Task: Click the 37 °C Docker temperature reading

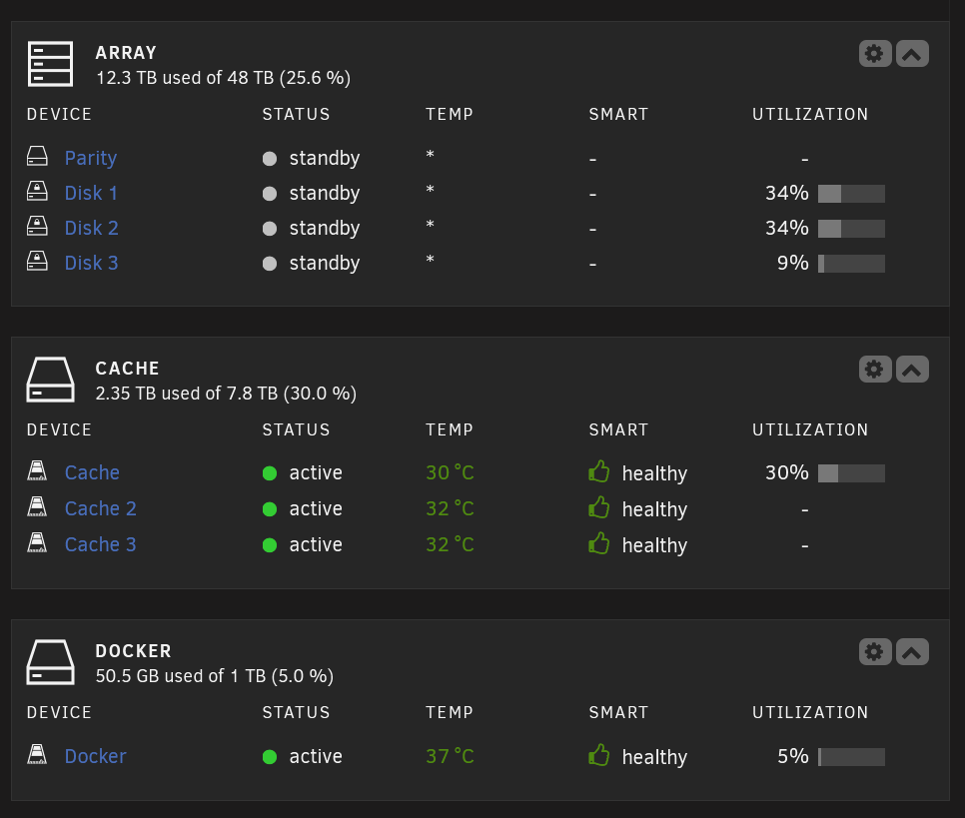Action: pos(450,756)
